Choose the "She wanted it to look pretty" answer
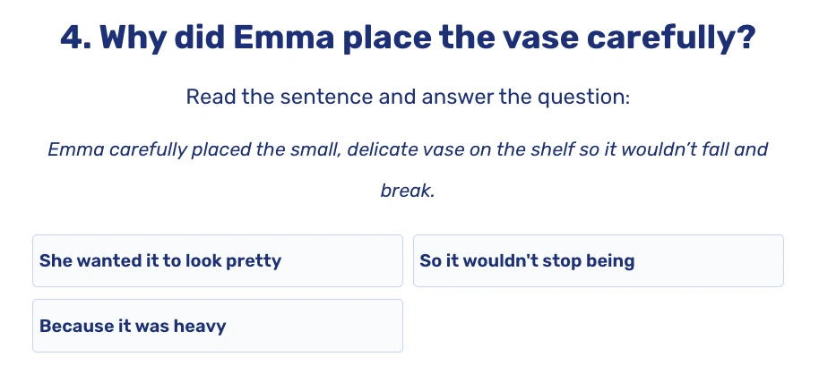The width and height of the screenshot is (819, 374). [217, 261]
